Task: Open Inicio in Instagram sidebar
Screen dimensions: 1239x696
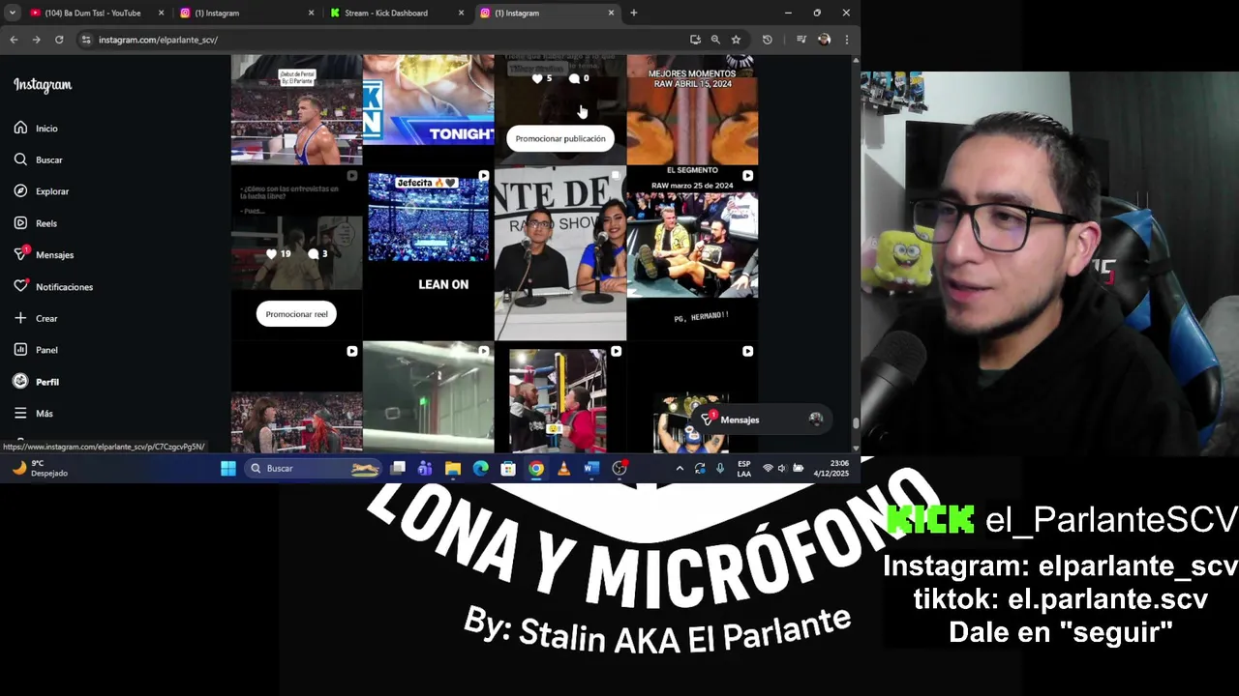Action: click(x=36, y=128)
